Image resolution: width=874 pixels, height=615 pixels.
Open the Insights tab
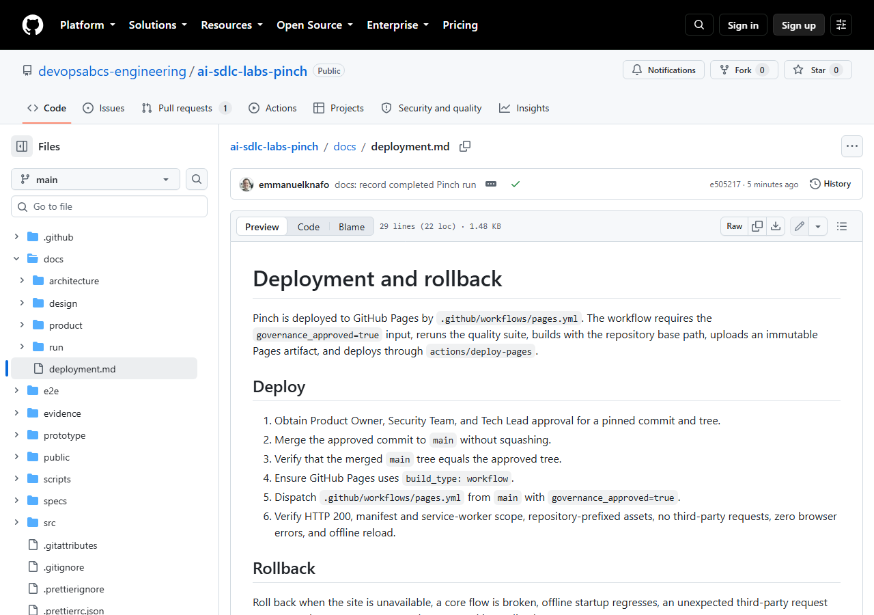tap(524, 108)
